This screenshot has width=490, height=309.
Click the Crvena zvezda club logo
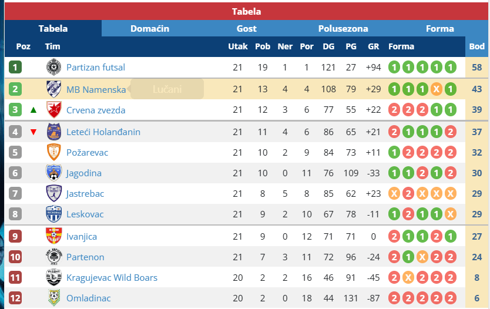53,110
